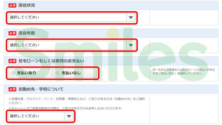Click the note starting 同一生計から家賃または住宅ローン
The image size is (222, 125).
point(184,71)
